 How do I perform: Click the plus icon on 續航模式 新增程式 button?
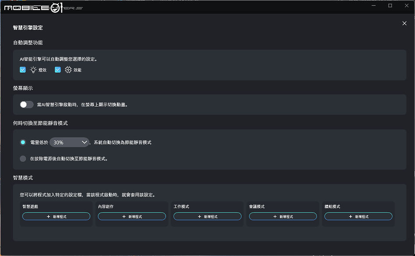pos(350,216)
